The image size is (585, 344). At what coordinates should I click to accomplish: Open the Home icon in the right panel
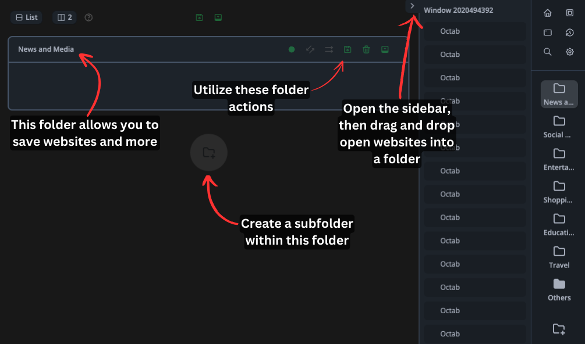coord(547,13)
